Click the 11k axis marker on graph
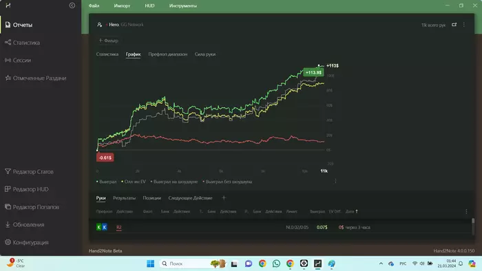The width and height of the screenshot is (482, 271). 324,171
